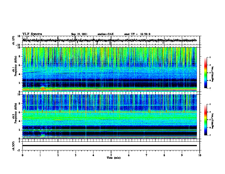Click the ch.3(V) axis label
225x174 pixels.
click(x=14, y=146)
